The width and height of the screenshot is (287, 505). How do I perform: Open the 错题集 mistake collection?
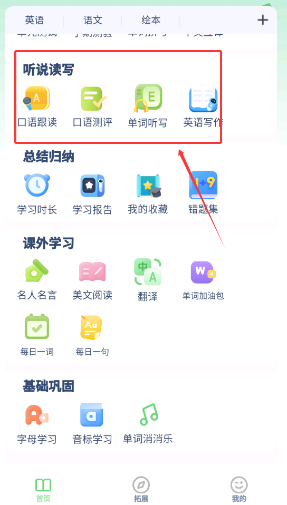(203, 185)
